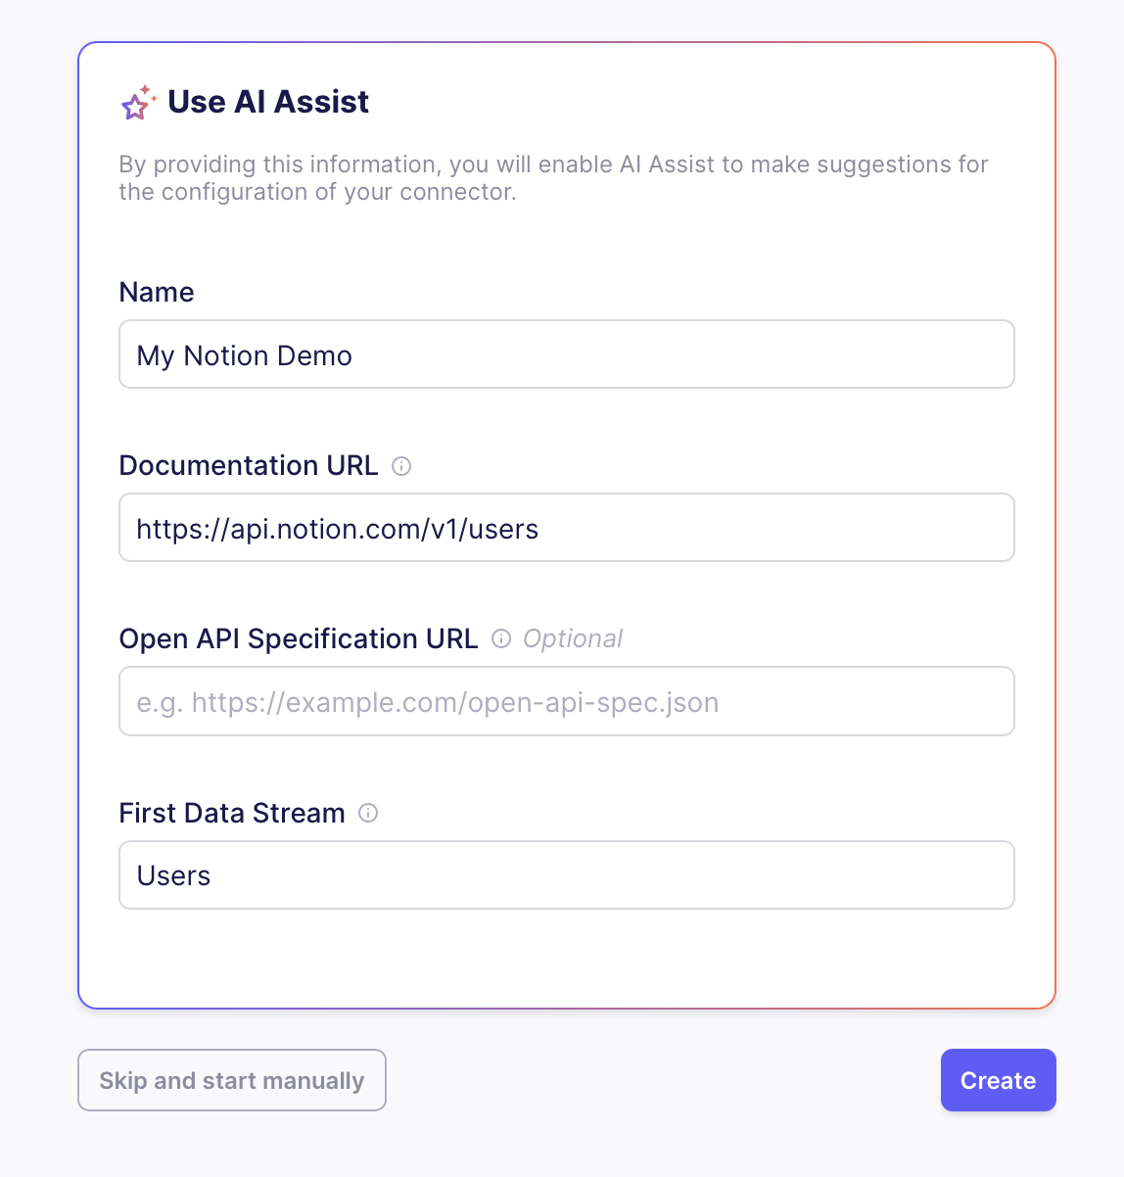Click the Documentation URL text box

click(x=566, y=527)
